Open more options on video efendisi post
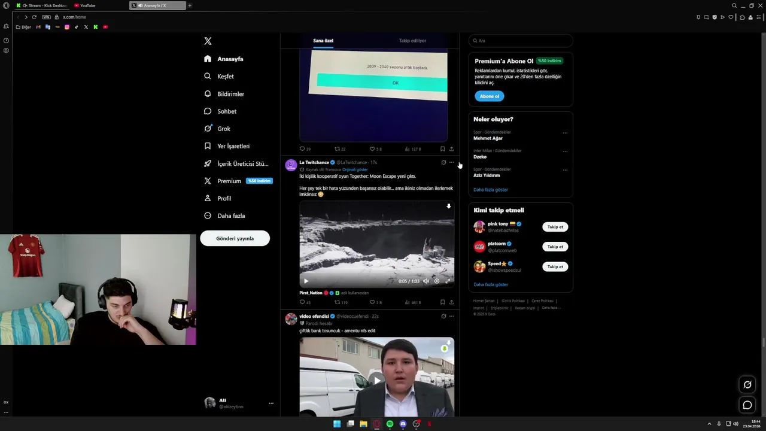This screenshot has height=431, width=766. [451, 316]
